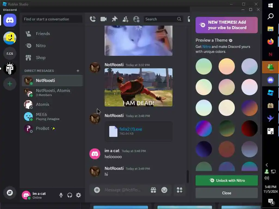
Task: Open the r.cs server
Action: pos(10,53)
